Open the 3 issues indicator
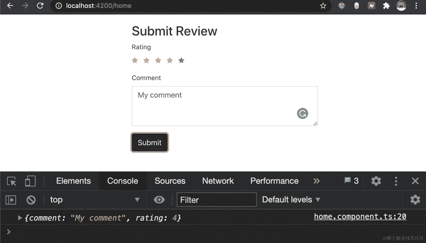 pyautogui.click(x=351, y=181)
